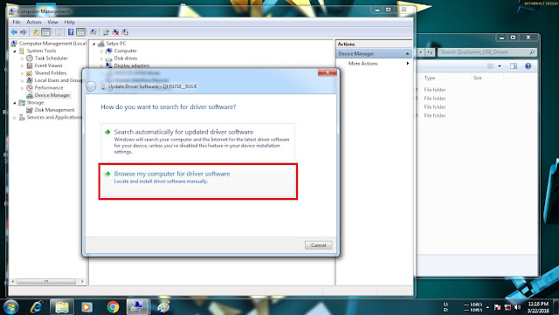559x315 pixels.
Task: Open the Help menu
Action: tap(70, 22)
